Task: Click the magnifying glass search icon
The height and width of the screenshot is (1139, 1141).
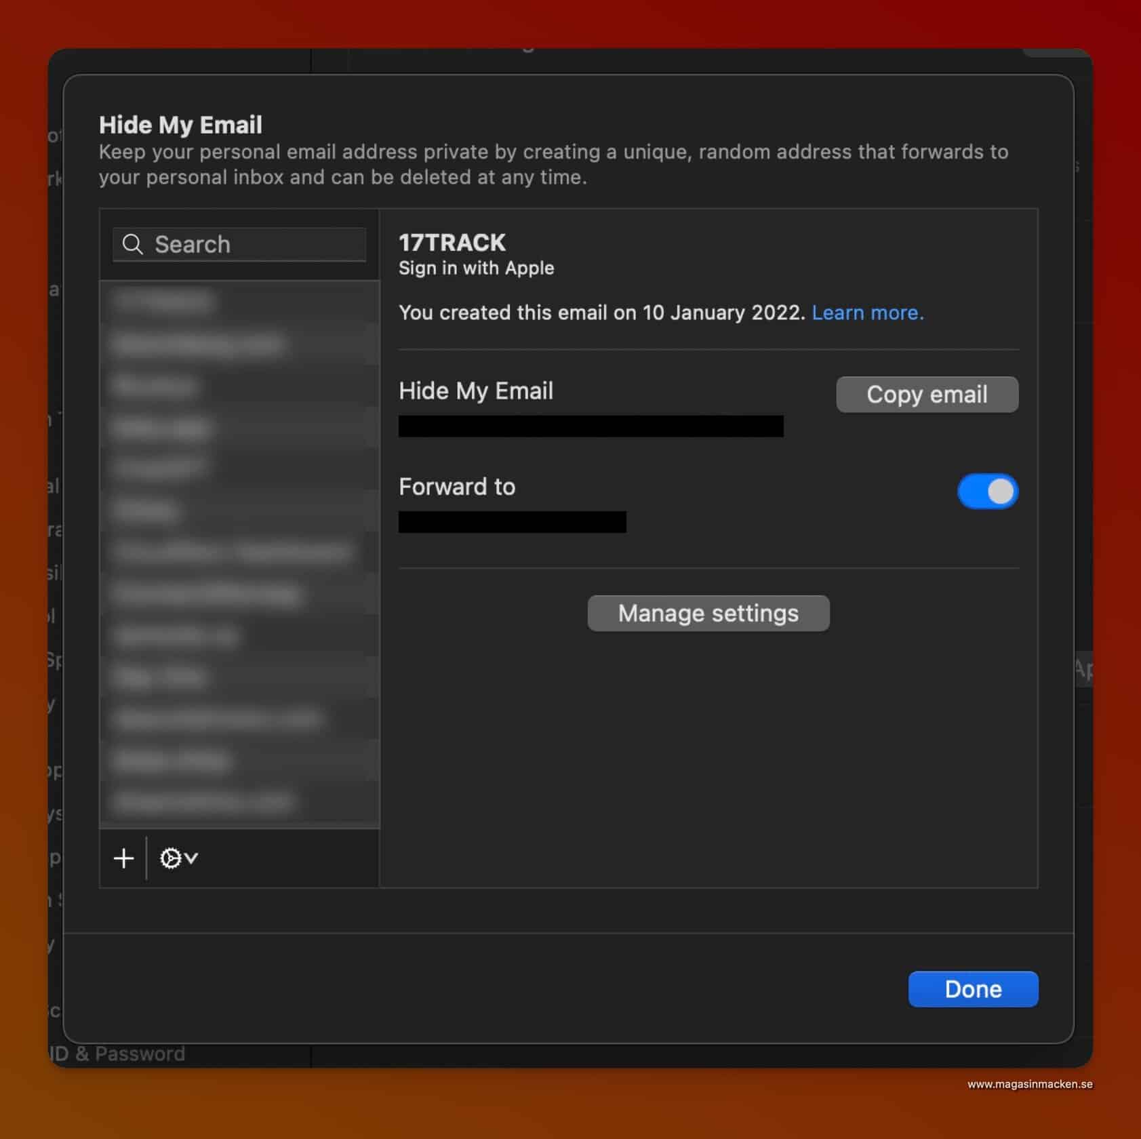Action: click(x=133, y=244)
